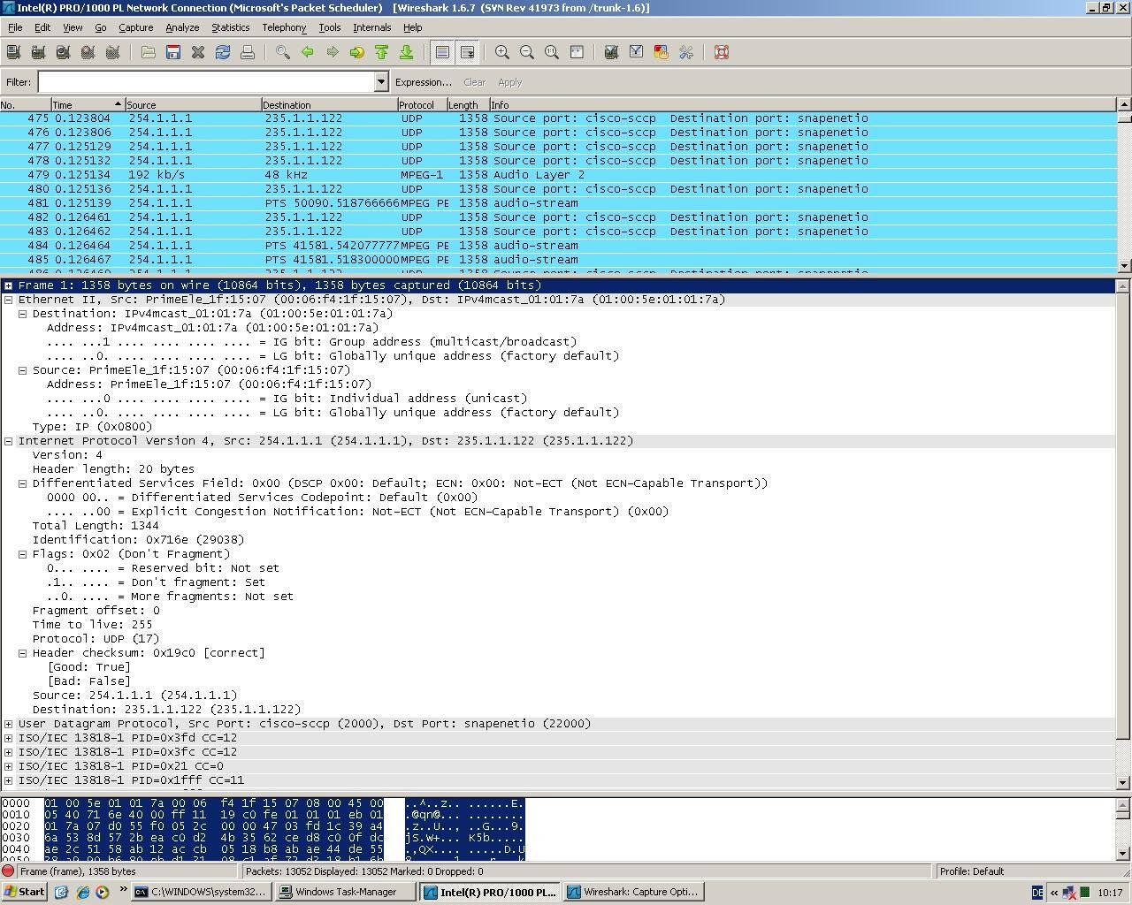The height and width of the screenshot is (905, 1132).
Task: Expand User Datagram Protocol node
Action: click(9, 724)
